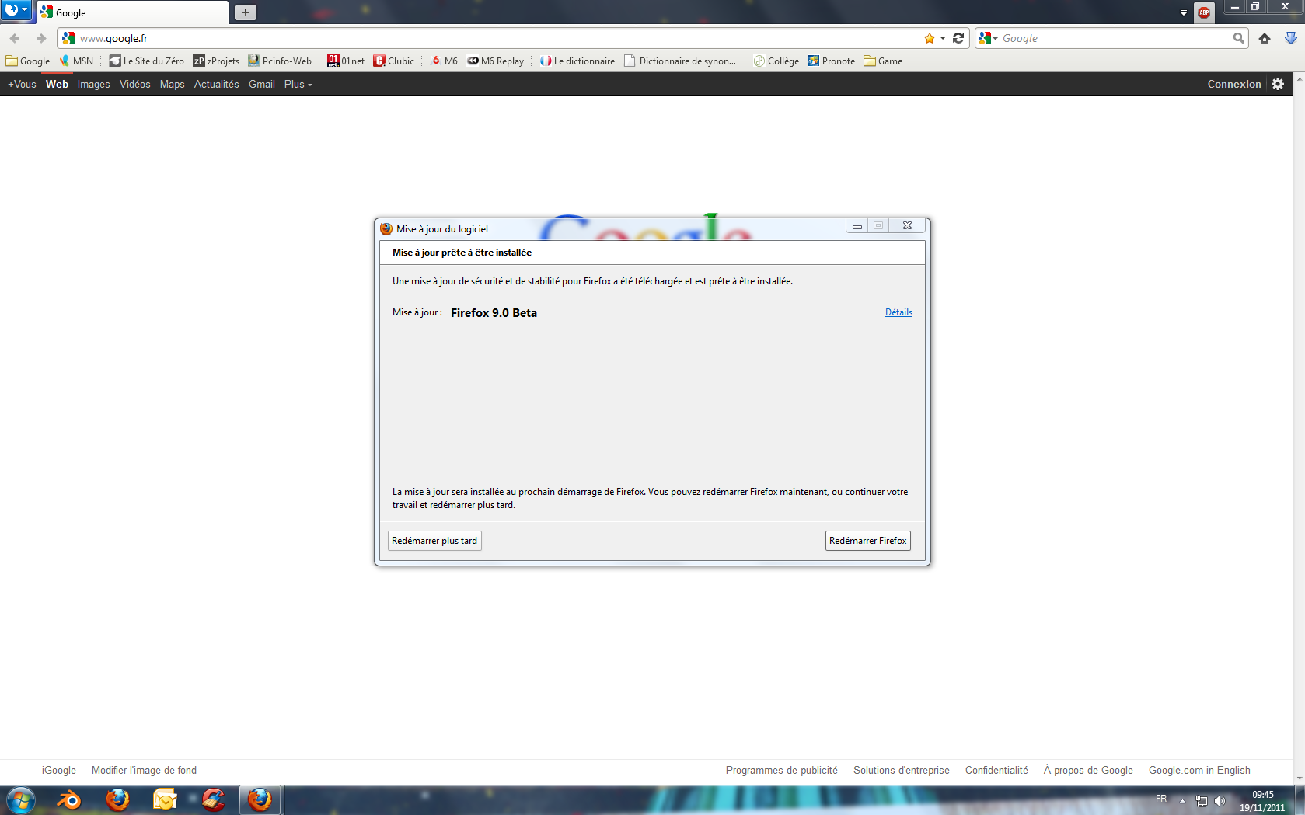Click the Confidentialité link
The width and height of the screenshot is (1305, 815).
[996, 771]
